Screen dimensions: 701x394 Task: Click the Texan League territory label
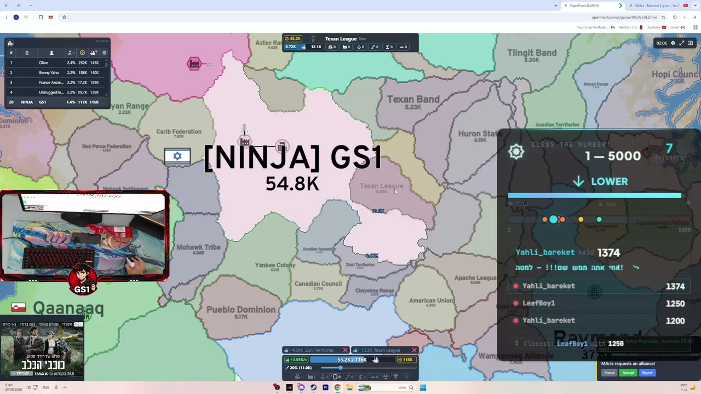[x=381, y=186]
